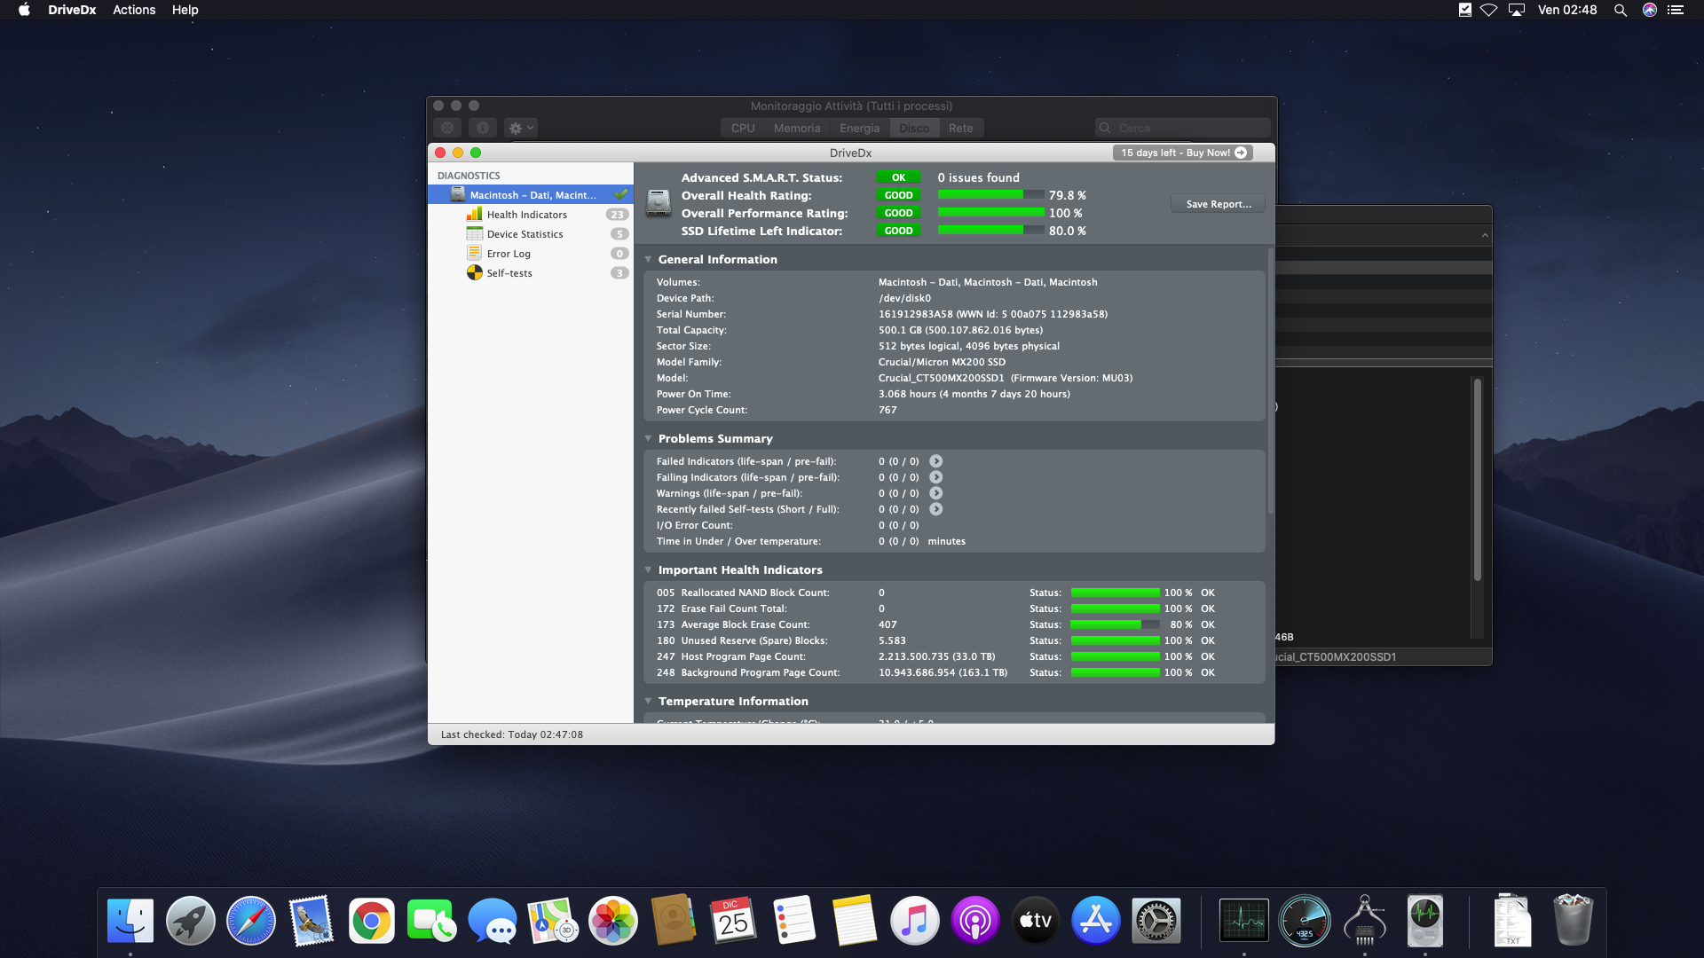This screenshot has width=1704, height=958.
Task: Open the Help menu
Action: pyautogui.click(x=185, y=10)
